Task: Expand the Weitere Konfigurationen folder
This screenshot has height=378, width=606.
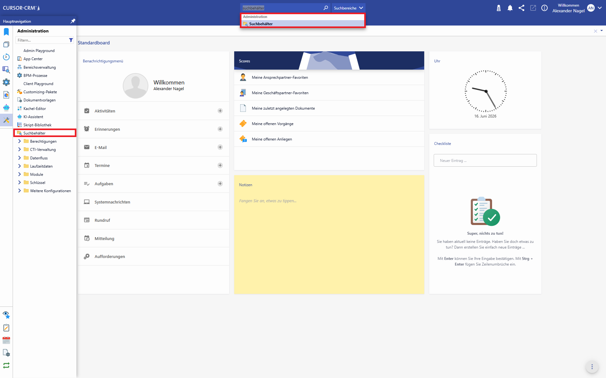Action: 20,191
